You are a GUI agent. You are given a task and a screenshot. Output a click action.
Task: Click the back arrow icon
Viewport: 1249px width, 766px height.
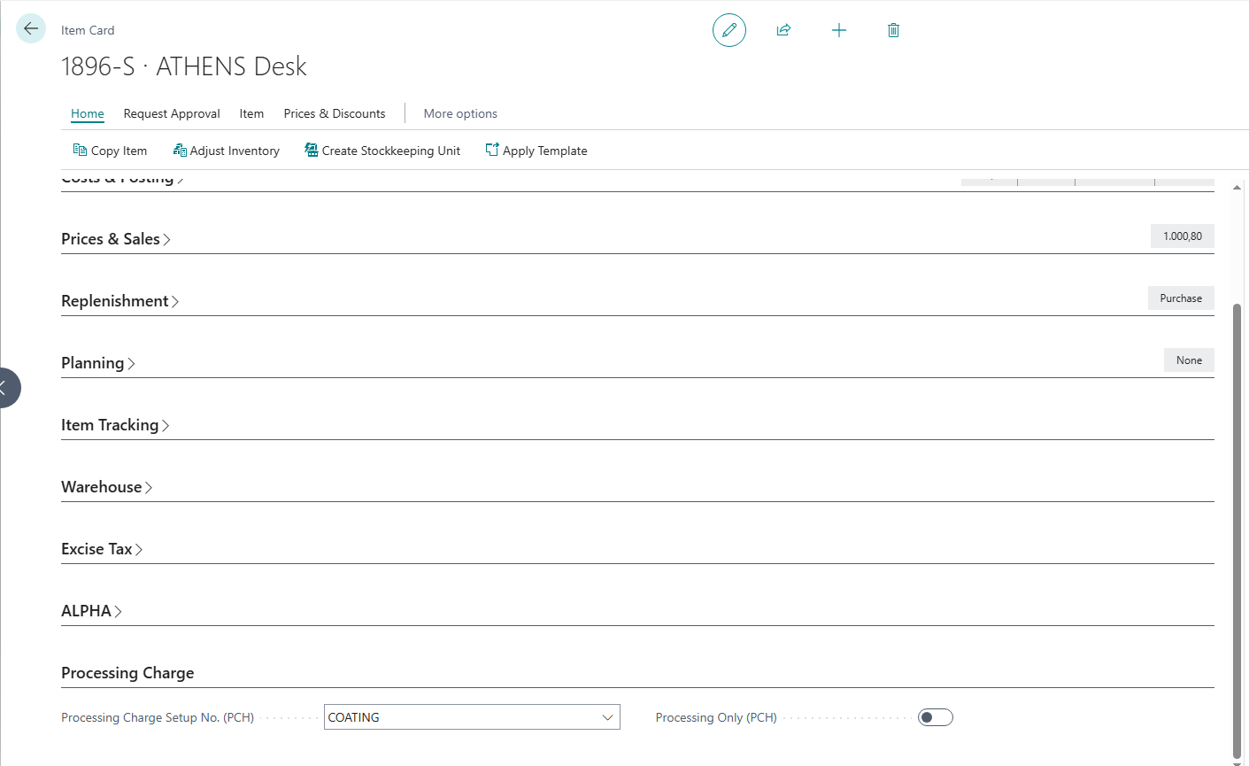point(31,29)
